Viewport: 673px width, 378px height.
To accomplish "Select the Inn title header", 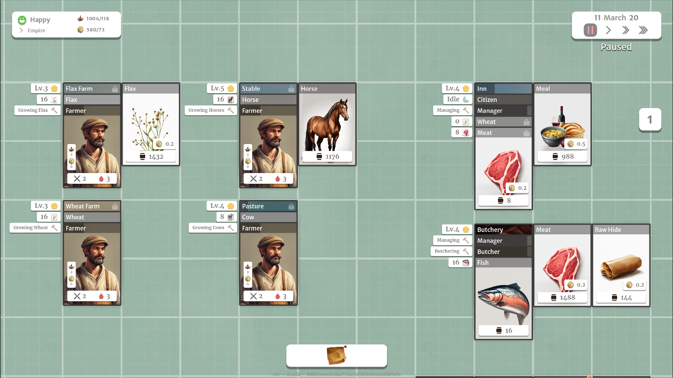I will click(503, 89).
